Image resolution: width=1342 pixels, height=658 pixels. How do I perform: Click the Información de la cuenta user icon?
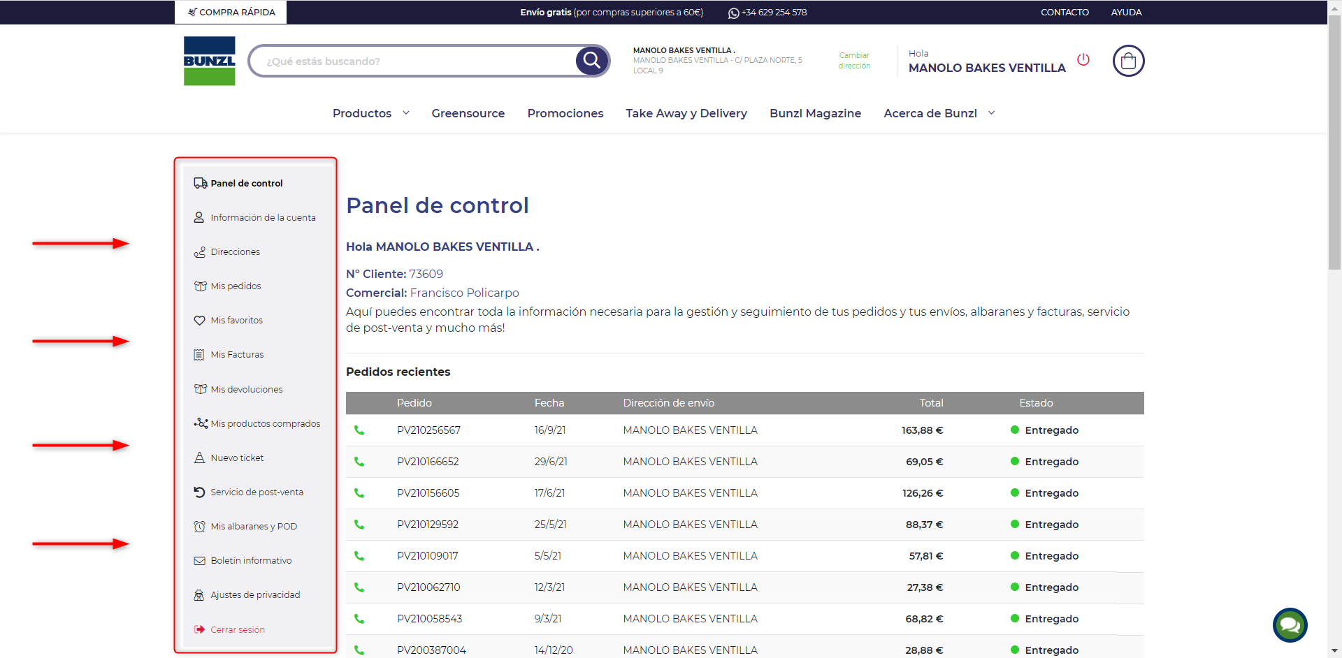click(x=199, y=217)
